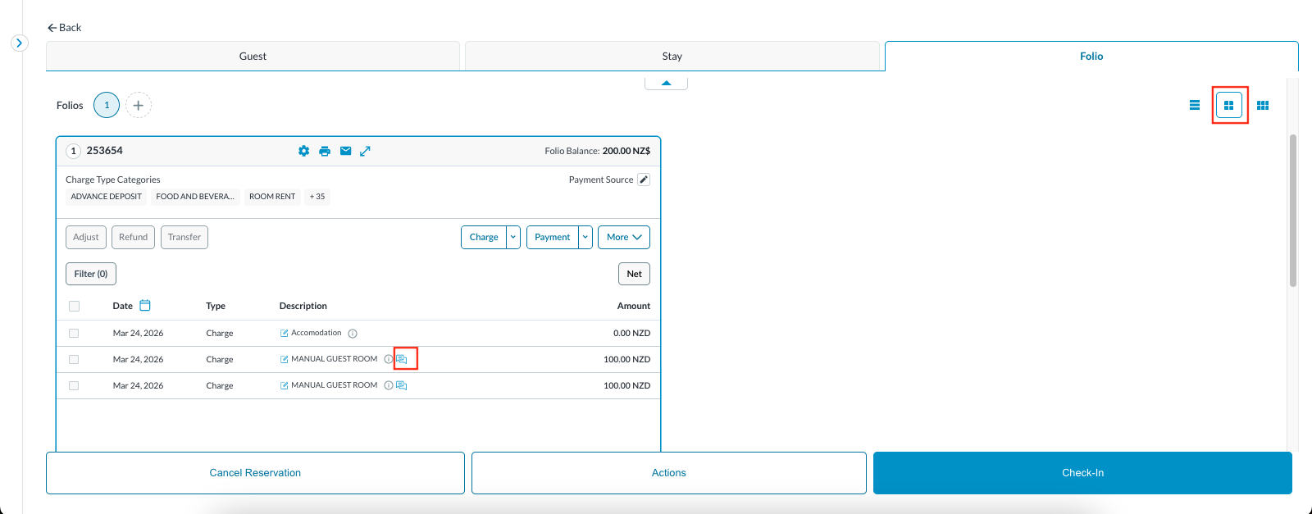Add a new folio
1312x514 pixels.
click(x=139, y=105)
